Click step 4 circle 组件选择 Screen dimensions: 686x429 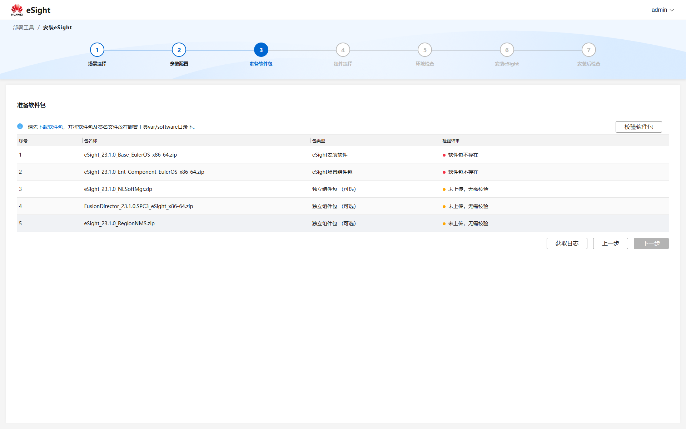coord(343,50)
